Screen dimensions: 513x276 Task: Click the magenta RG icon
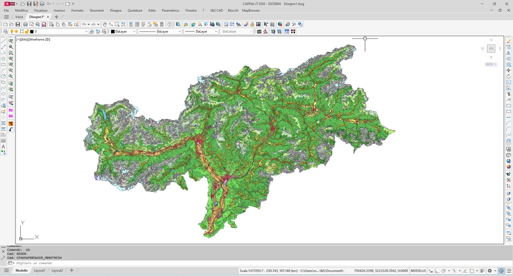click(x=11, y=116)
